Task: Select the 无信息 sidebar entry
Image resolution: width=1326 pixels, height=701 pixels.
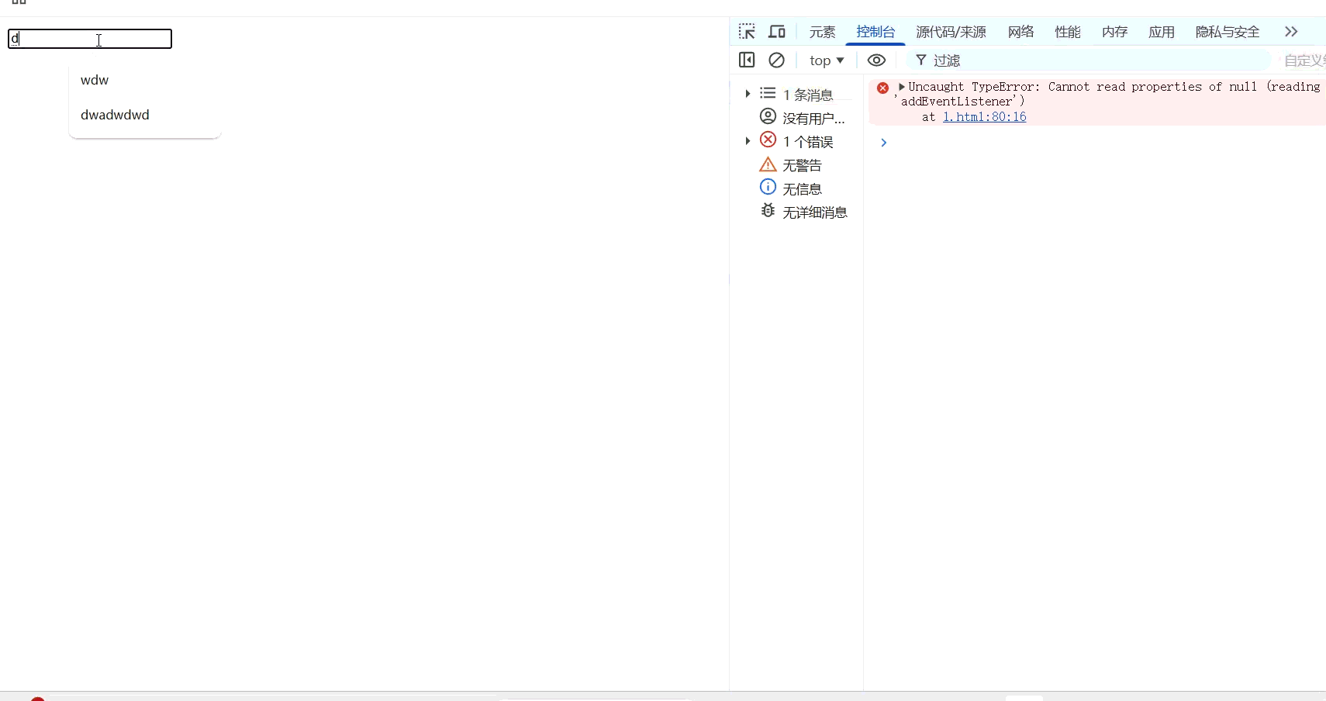Action: click(802, 188)
